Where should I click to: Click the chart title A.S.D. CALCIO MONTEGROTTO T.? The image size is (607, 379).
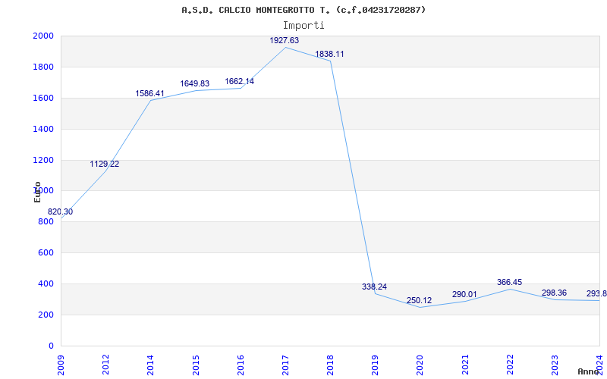click(x=303, y=10)
